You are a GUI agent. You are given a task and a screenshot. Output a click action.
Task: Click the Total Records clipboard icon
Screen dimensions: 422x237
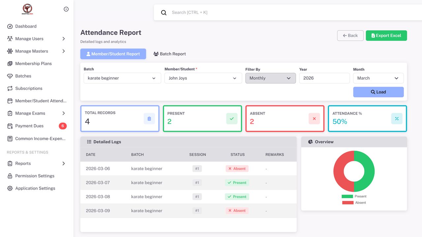pos(149,118)
